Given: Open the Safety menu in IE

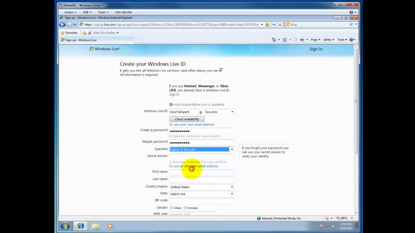Looking at the screenshot, I should [328, 40].
